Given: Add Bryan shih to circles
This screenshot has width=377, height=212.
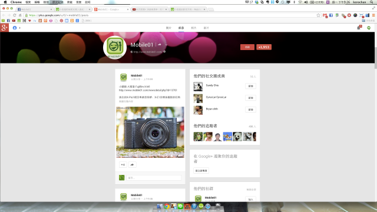Looking at the screenshot, I should [250, 110].
